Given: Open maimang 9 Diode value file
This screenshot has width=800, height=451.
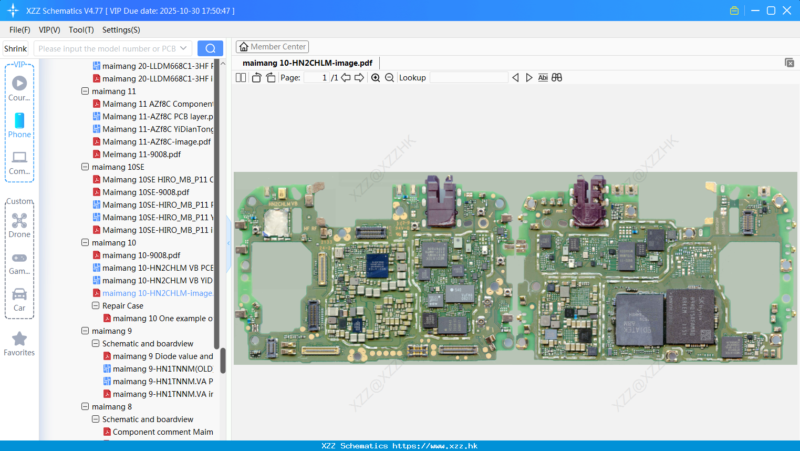Looking at the screenshot, I should pos(163,356).
